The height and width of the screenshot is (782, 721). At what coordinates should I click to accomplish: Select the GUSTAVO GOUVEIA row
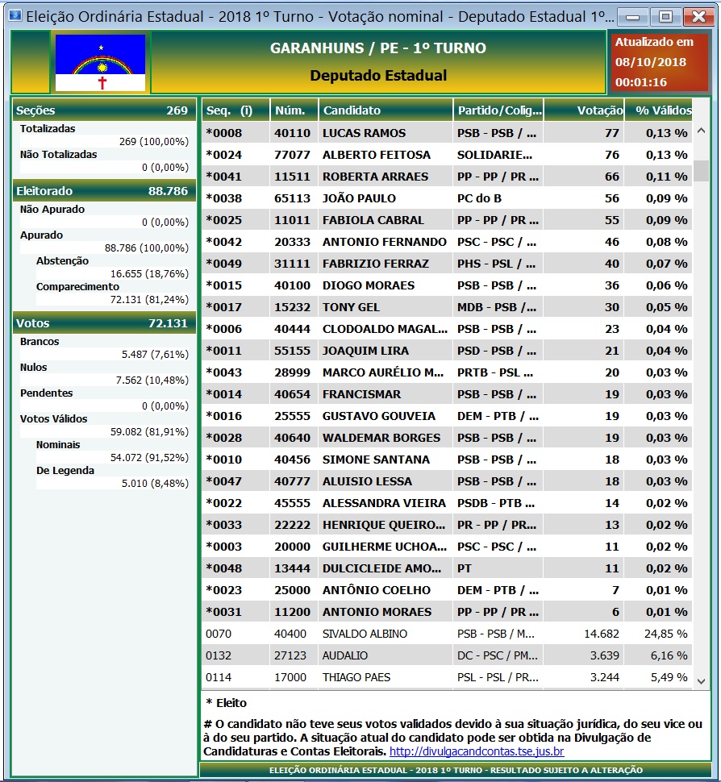[447, 416]
